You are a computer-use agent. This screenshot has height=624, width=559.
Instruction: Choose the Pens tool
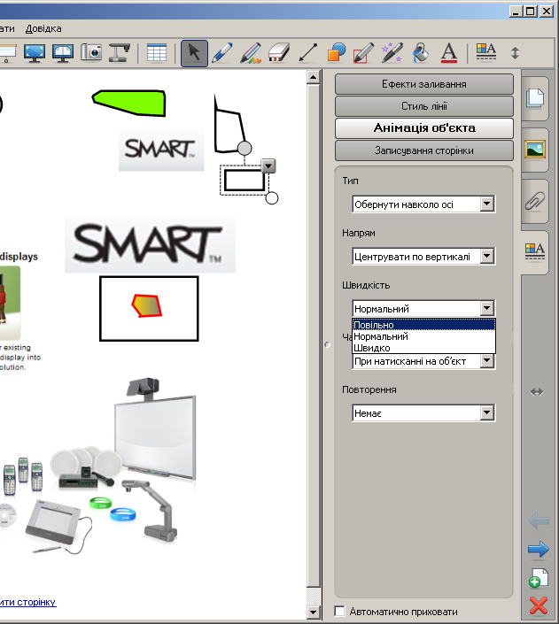(x=222, y=53)
